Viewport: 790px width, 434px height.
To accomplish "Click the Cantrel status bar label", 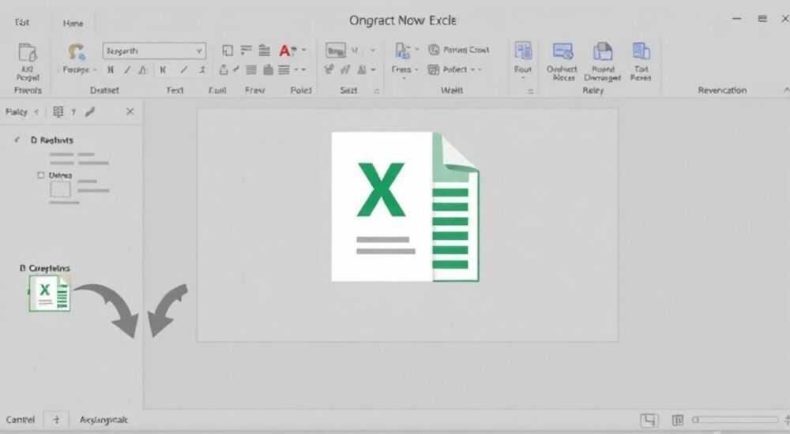I will [21, 419].
